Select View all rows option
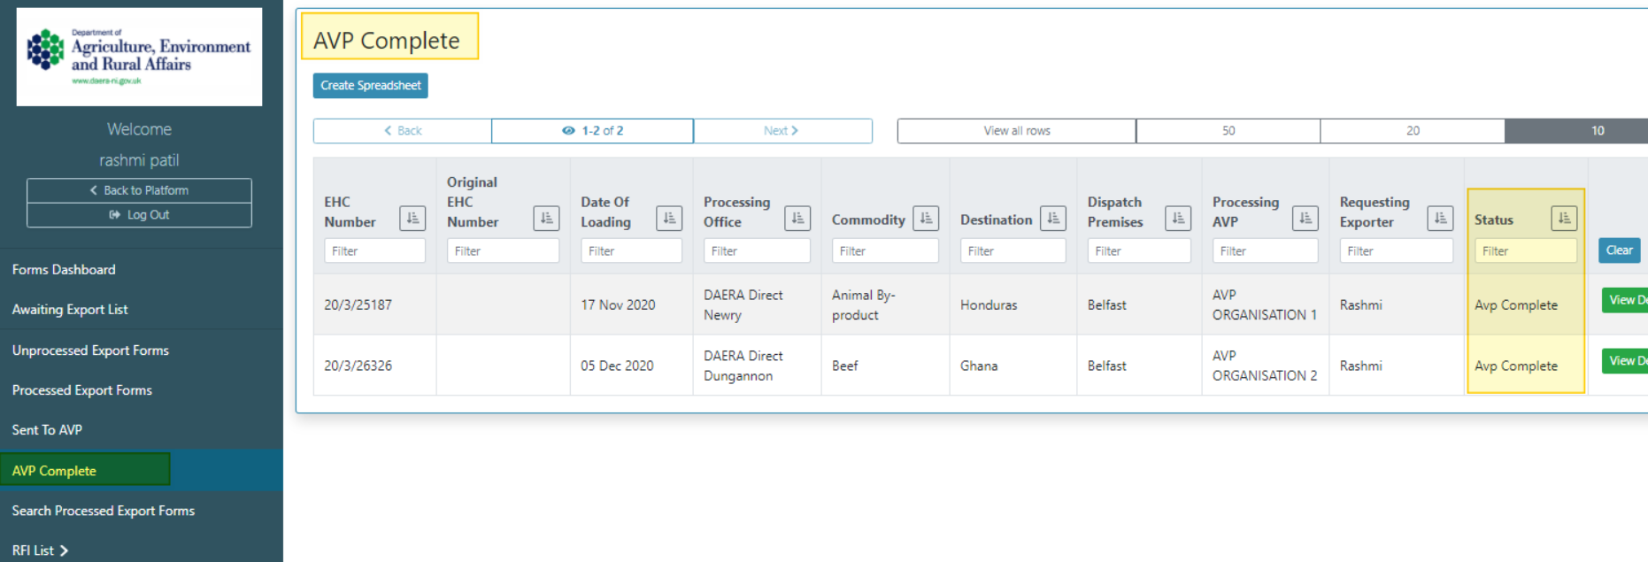Screen dimensions: 1648x562 pos(1017,131)
